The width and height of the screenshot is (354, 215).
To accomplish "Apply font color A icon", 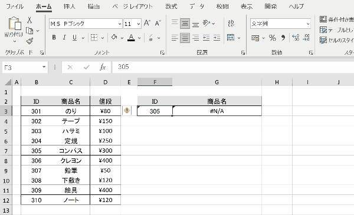I will click(x=131, y=38).
